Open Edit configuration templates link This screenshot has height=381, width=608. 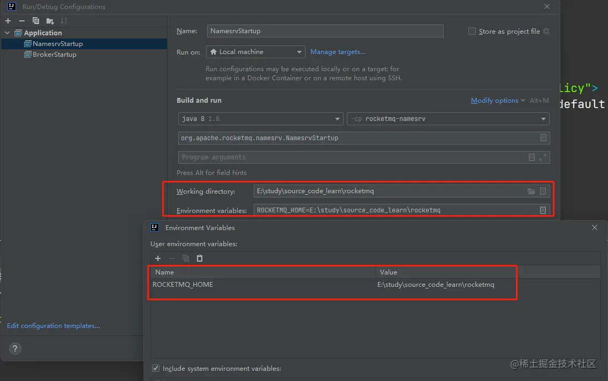(54, 325)
